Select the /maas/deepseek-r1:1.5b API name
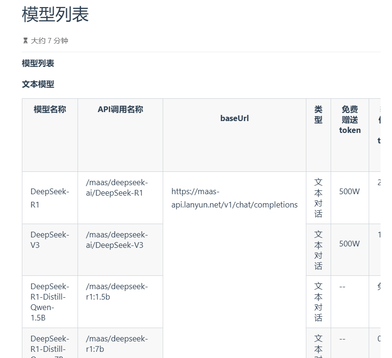Viewport: 392px width, 358px height. coord(117,292)
